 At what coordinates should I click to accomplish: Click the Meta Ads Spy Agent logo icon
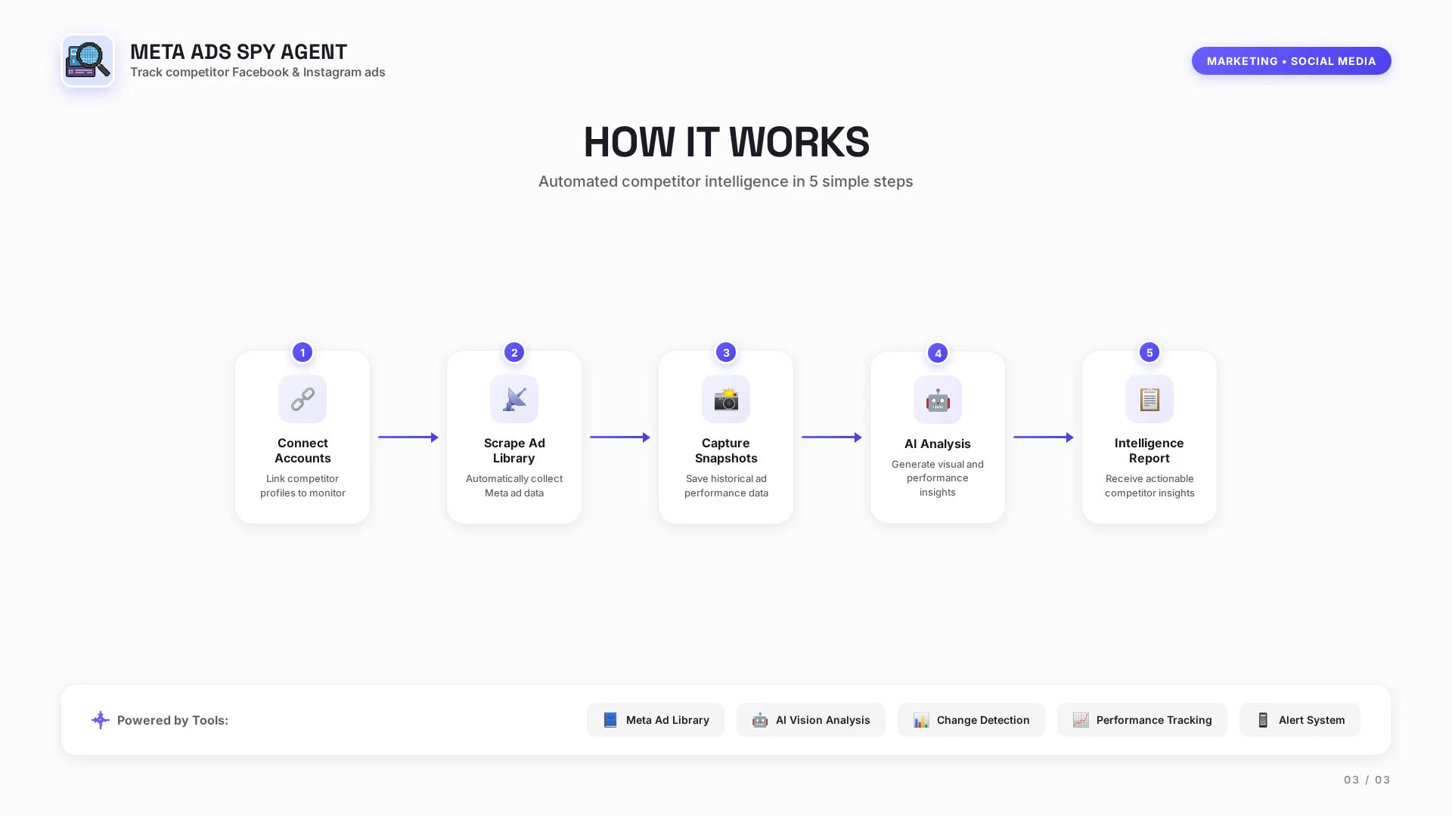pyautogui.click(x=88, y=60)
